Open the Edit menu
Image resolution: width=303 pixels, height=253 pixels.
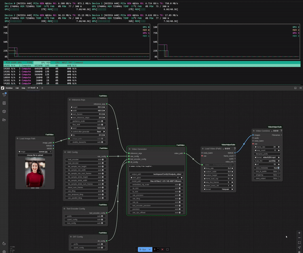tap(17, 88)
